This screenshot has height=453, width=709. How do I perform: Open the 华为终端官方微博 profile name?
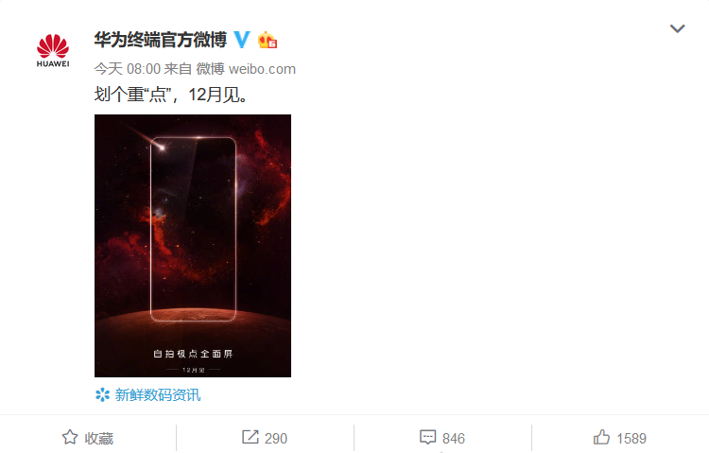(x=161, y=40)
